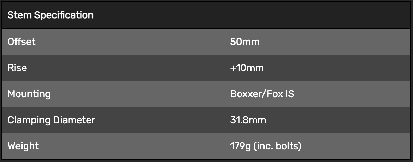This screenshot has height=162, width=413.
Task: Click the +10mm rise value
Action: (x=247, y=68)
